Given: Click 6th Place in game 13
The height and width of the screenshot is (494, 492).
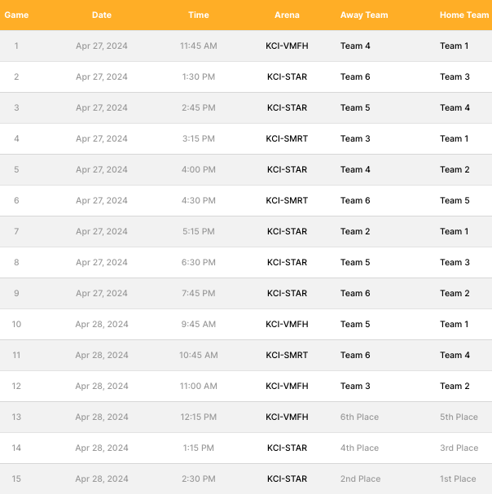Looking at the screenshot, I should tap(359, 417).
